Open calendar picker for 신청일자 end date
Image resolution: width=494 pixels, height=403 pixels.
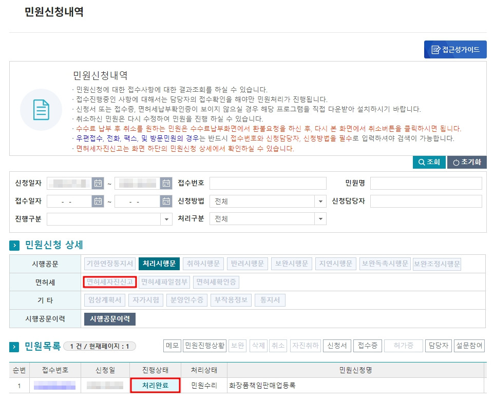(166, 183)
